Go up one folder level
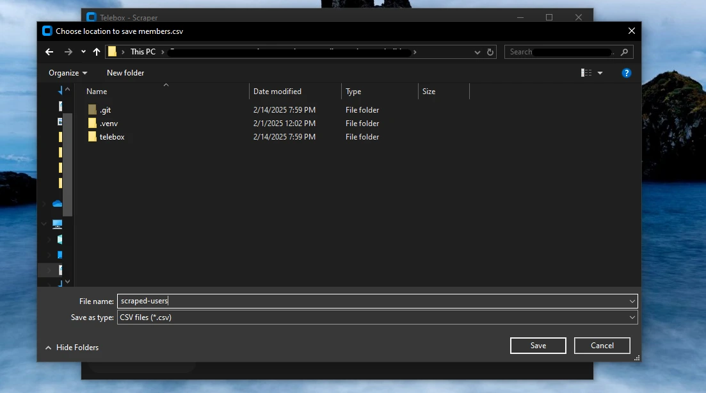 click(97, 52)
